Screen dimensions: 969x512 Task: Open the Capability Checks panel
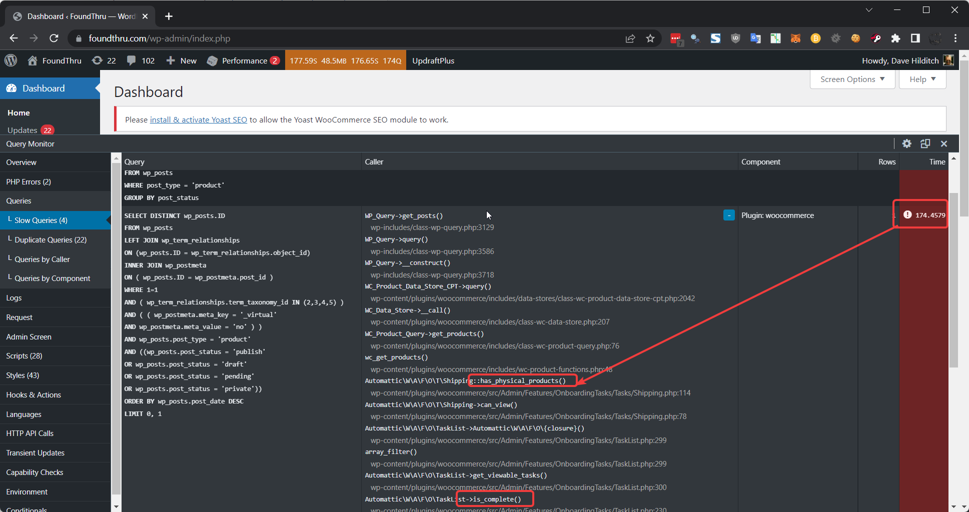click(55, 472)
